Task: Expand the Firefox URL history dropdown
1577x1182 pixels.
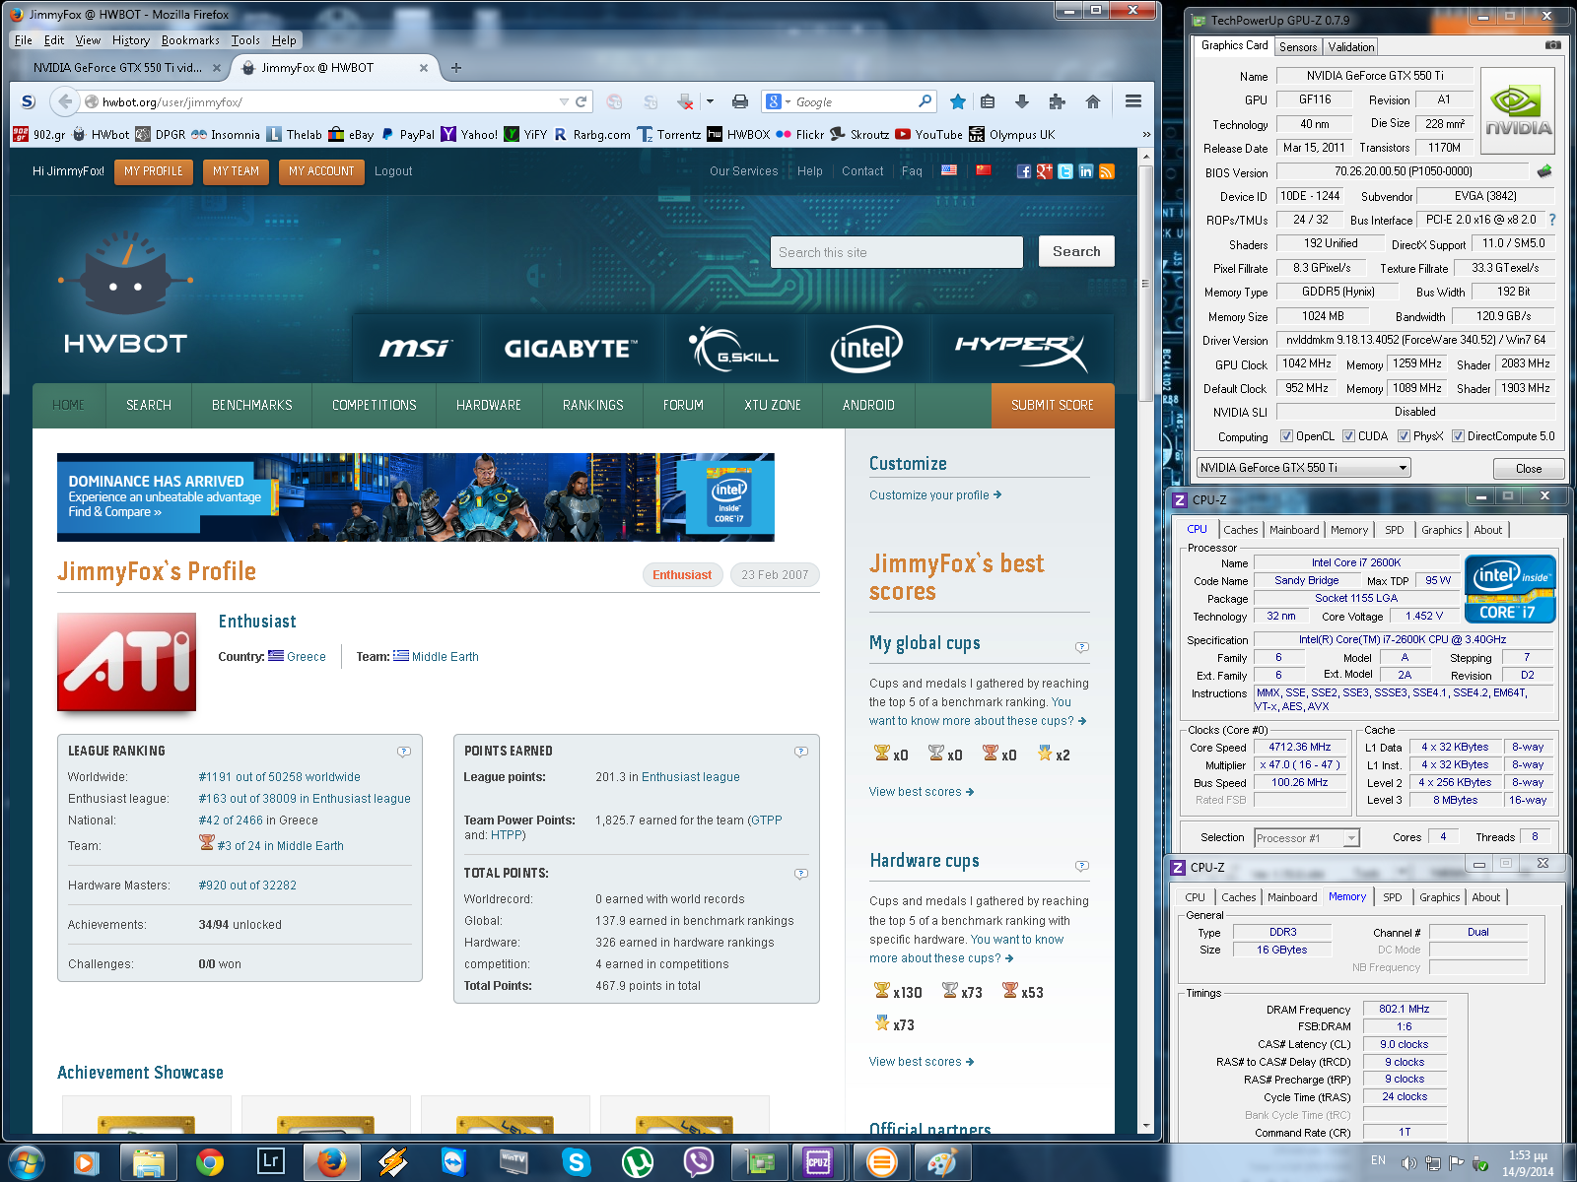Action: click(564, 101)
